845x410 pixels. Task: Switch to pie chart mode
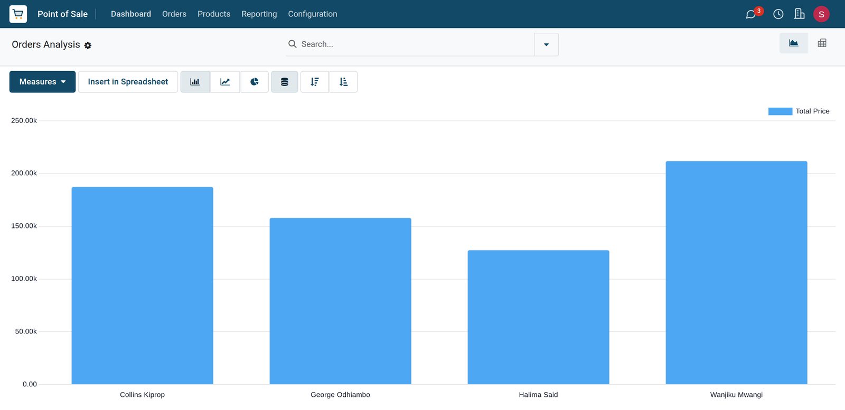255,82
